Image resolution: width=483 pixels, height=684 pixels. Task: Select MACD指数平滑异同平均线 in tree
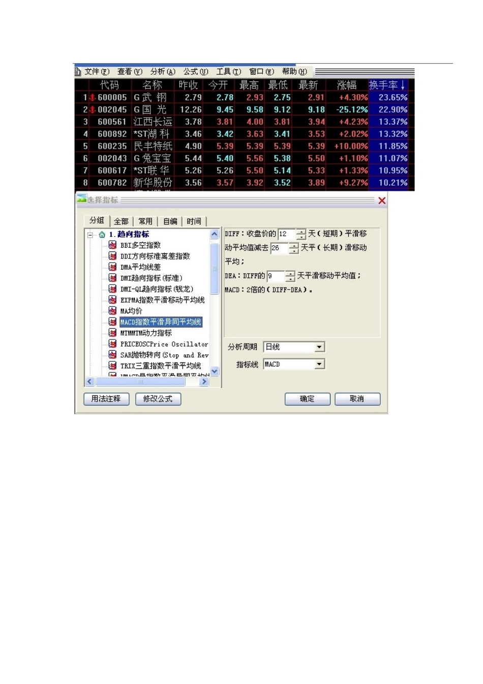click(161, 322)
